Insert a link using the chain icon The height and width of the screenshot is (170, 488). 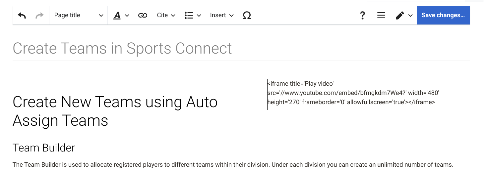click(143, 16)
